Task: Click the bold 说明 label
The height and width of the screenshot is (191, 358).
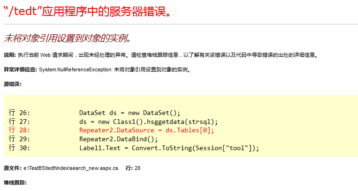Action: tap(10, 55)
